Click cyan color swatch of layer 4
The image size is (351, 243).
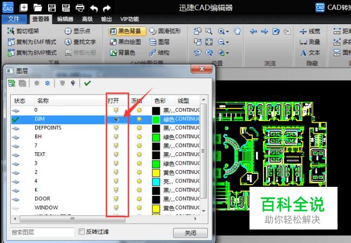coord(156,181)
